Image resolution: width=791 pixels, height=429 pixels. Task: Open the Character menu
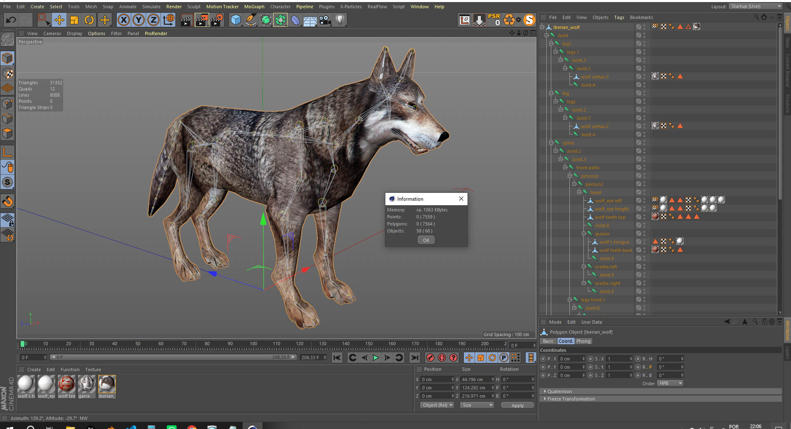280,7
